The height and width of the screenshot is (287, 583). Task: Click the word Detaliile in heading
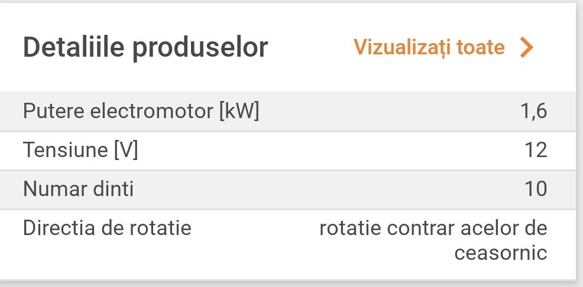pyautogui.click(x=74, y=47)
